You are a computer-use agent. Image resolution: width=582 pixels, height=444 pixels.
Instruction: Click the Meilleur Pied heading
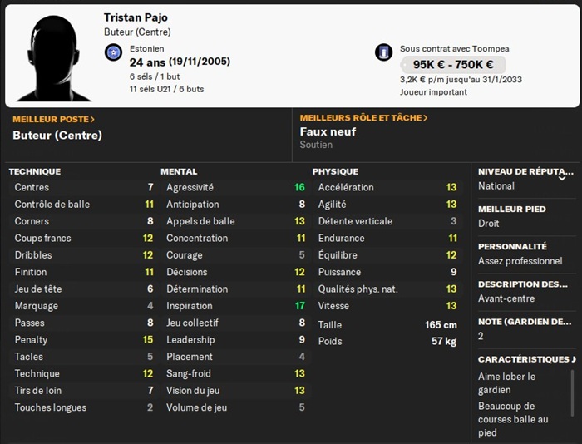(512, 209)
